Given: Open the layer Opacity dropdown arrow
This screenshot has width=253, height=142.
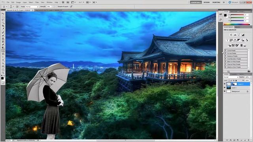Looking at the screenshot, I should [250, 77].
